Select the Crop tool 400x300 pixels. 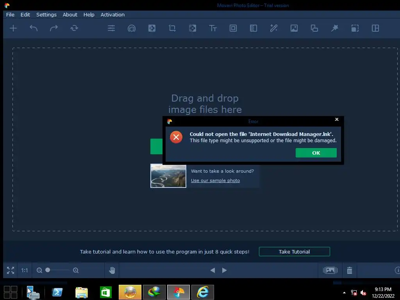pyautogui.click(x=172, y=28)
